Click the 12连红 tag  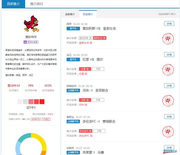pos(46,119)
